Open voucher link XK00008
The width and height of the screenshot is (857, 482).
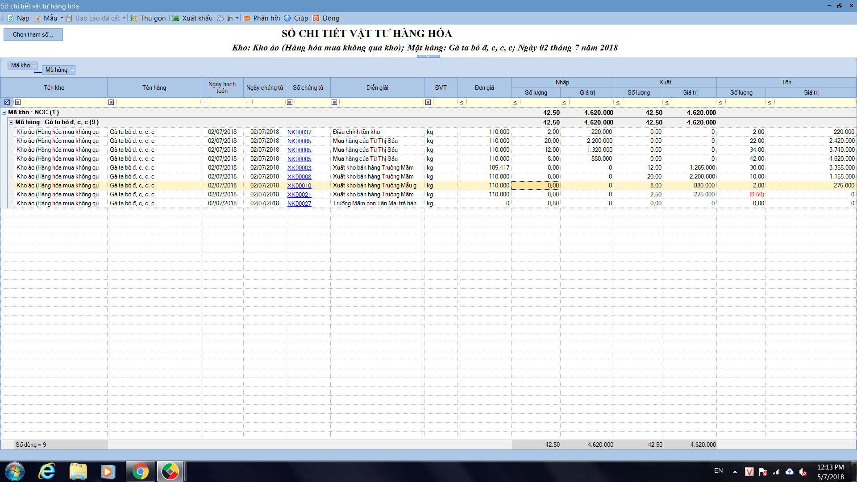click(299, 177)
